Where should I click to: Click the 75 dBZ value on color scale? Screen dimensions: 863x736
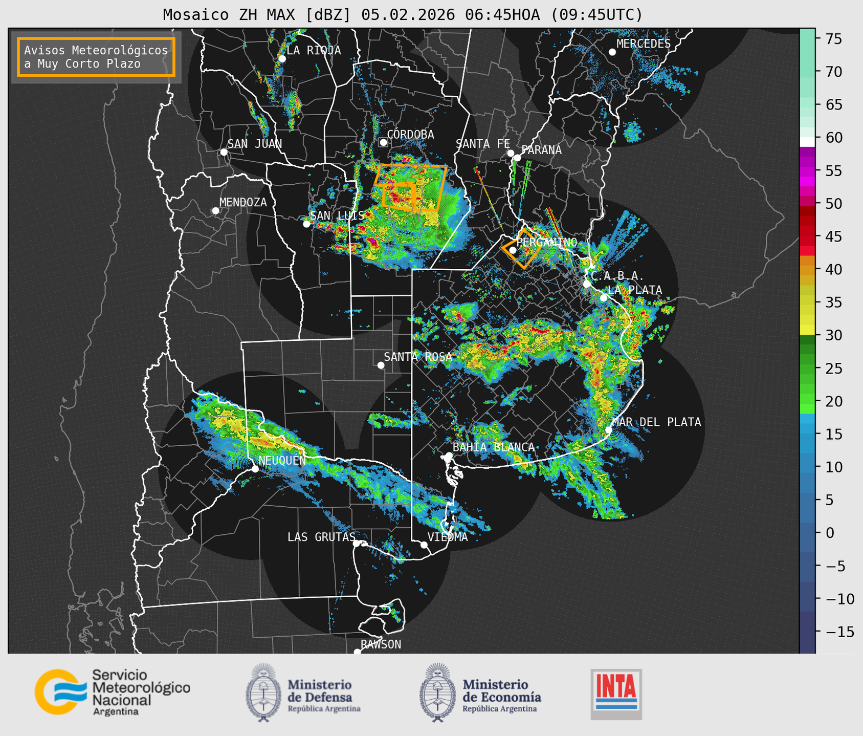pos(834,39)
